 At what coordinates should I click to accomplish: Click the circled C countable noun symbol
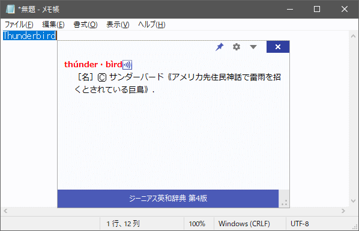pos(102,77)
